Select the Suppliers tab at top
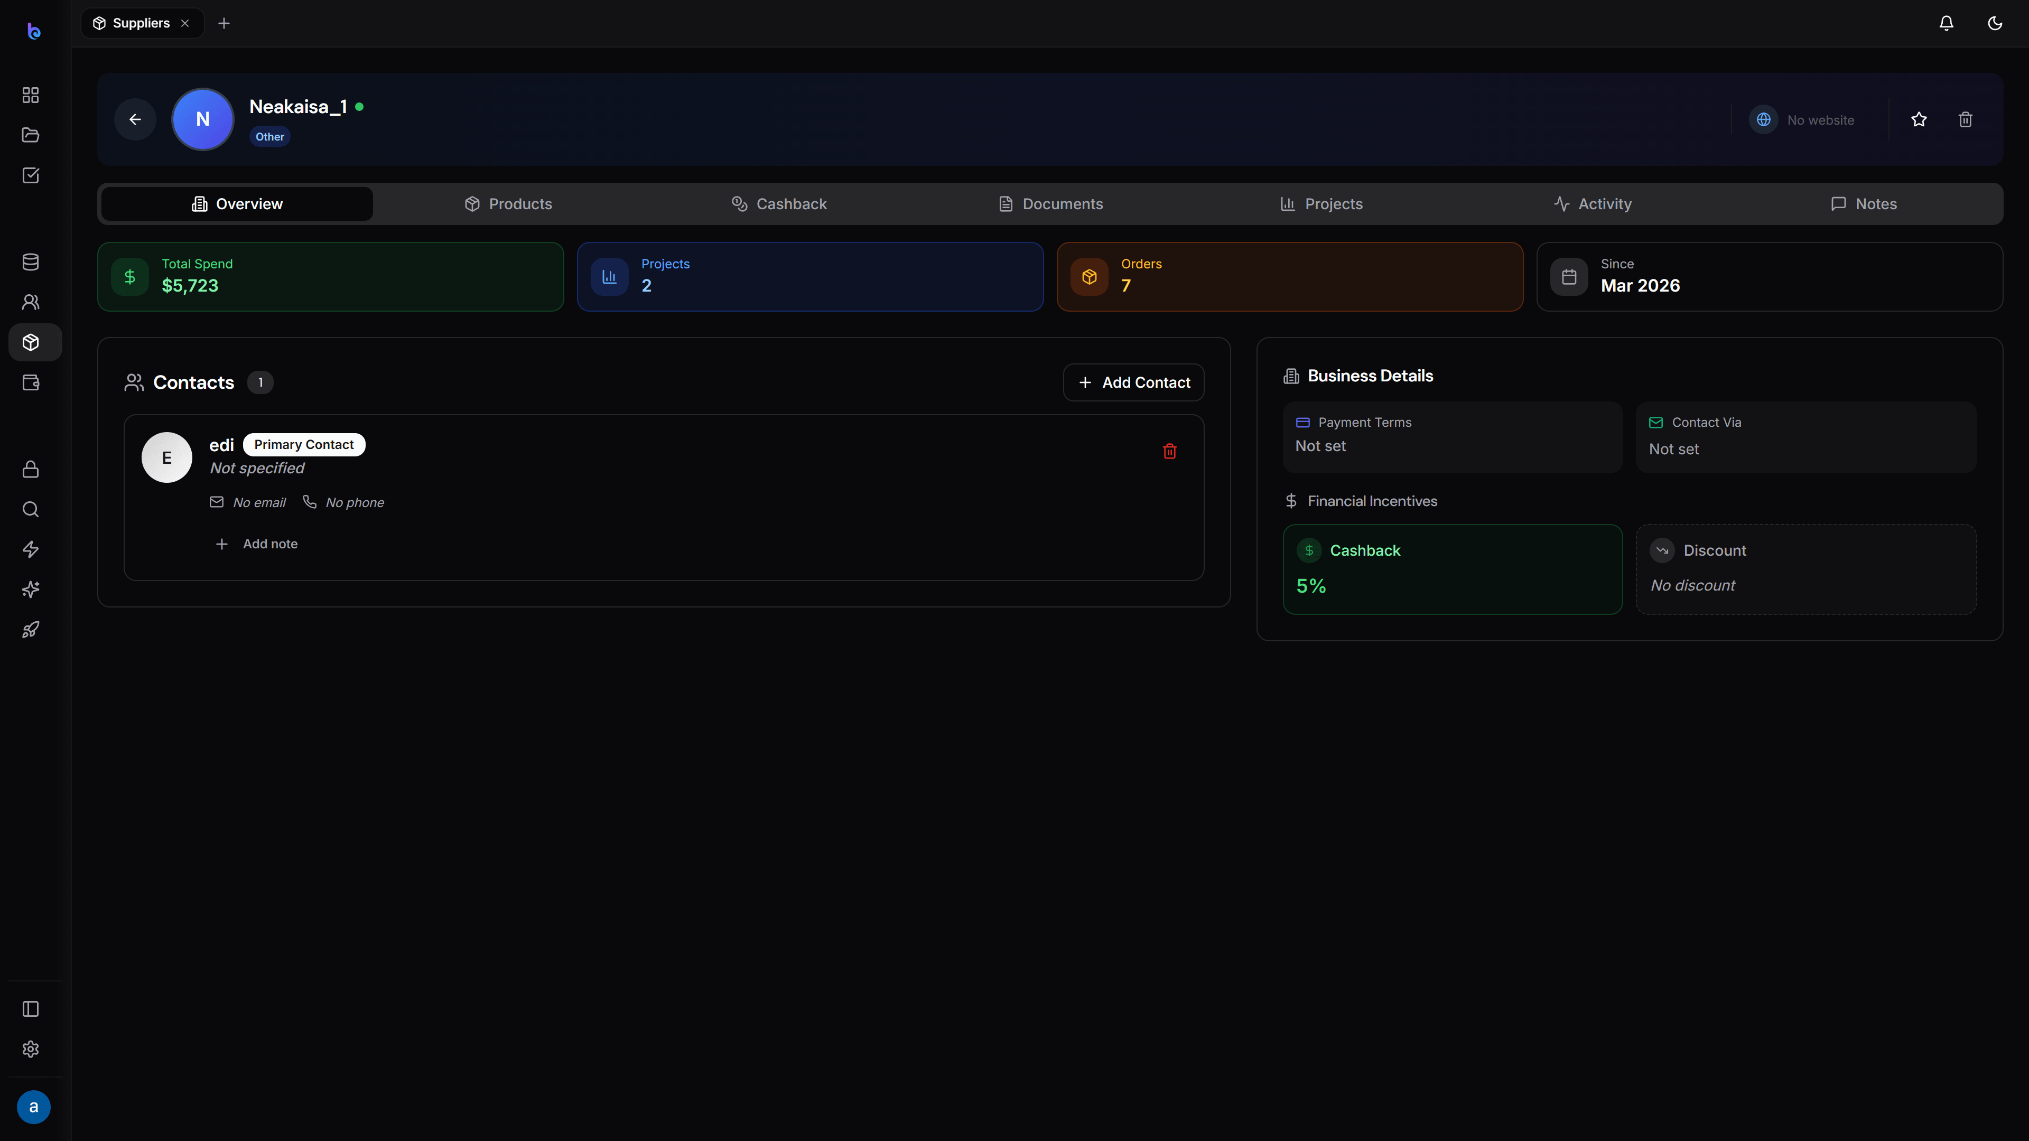2029x1141 pixels. pos(142,24)
